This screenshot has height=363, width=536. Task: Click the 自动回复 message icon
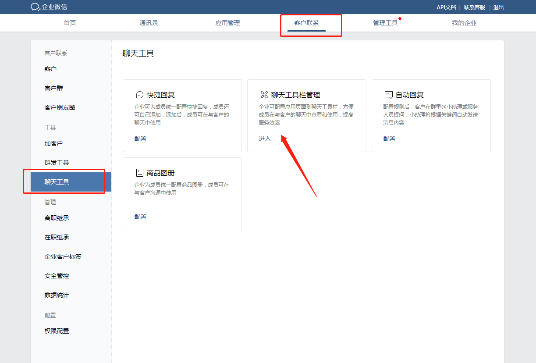(x=388, y=95)
